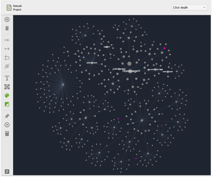Click the add node plus icon
The width and height of the screenshot is (212, 177).
7,19
